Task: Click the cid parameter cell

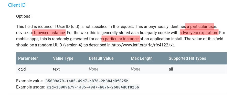Action: (22, 69)
